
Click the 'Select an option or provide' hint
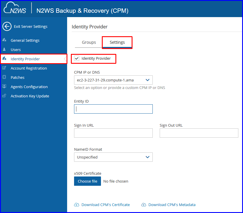pos(119,88)
